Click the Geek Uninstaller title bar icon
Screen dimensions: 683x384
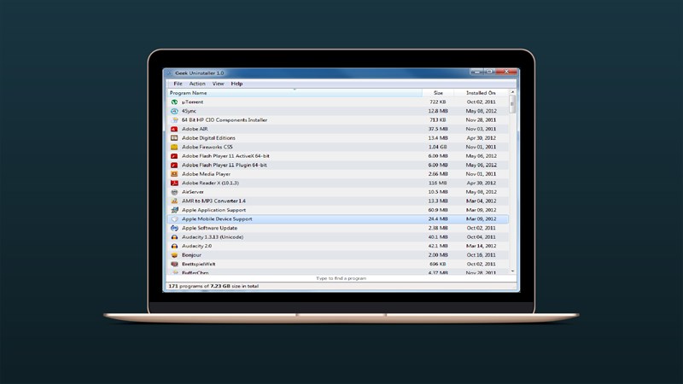[x=169, y=73]
